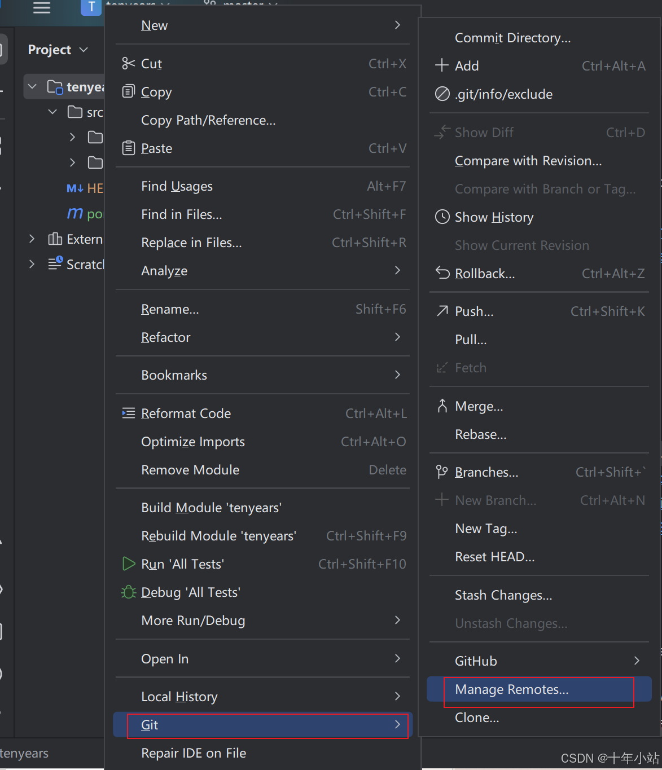The width and height of the screenshot is (662, 770).
Task: Click the Debug bug icon
Action: (129, 592)
